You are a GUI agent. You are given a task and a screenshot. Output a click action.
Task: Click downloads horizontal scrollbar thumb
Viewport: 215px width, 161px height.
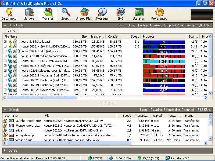[42, 97]
